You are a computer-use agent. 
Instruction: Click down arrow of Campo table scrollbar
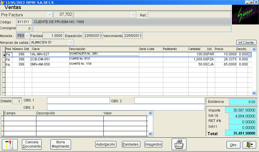pyautogui.click(x=150, y=134)
